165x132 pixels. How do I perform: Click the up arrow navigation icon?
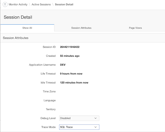[5, 5]
